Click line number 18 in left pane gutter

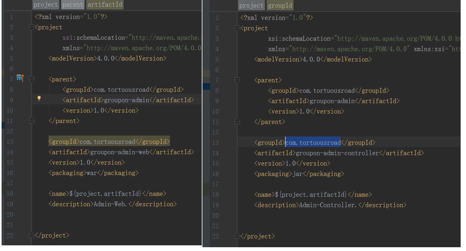click(x=10, y=194)
